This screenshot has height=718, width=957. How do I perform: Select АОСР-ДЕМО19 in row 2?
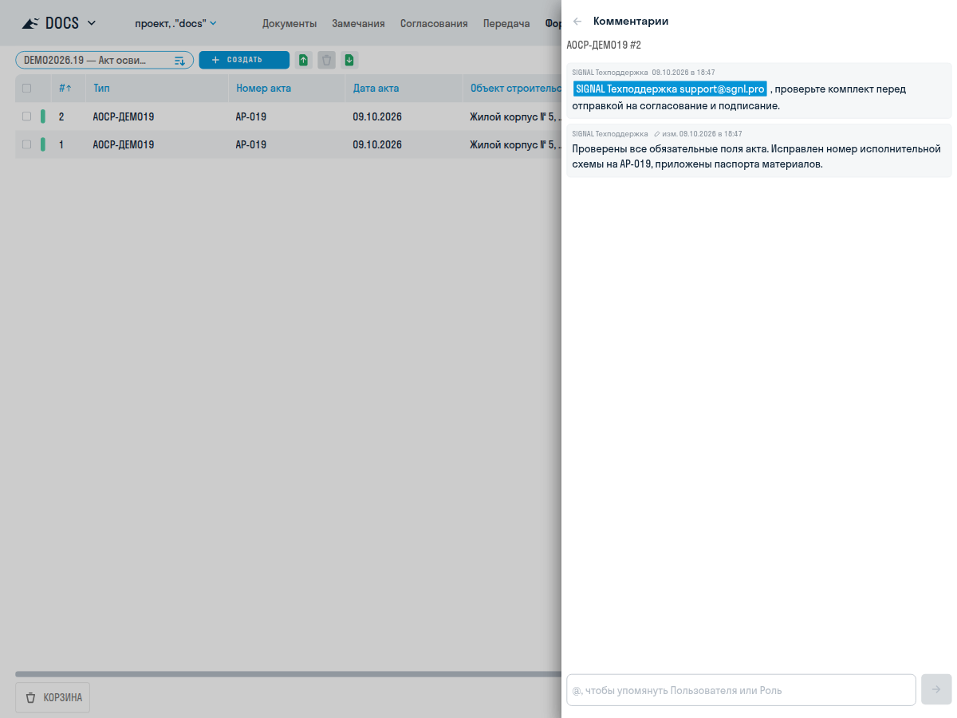(124, 116)
